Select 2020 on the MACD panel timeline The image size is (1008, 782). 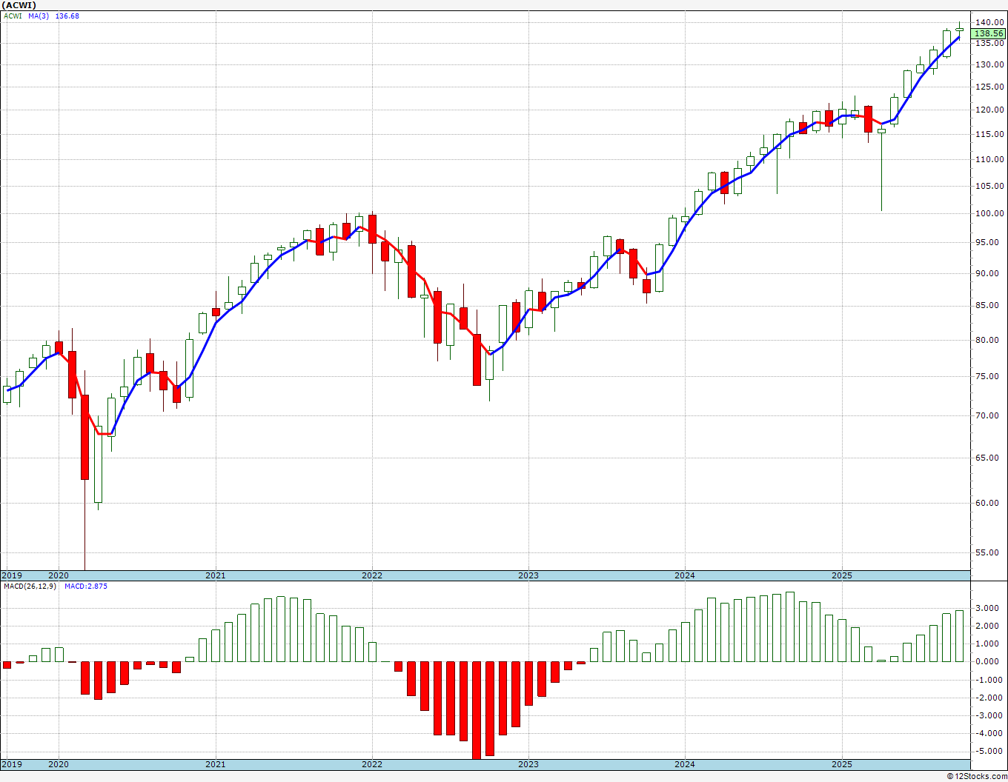coord(59,764)
